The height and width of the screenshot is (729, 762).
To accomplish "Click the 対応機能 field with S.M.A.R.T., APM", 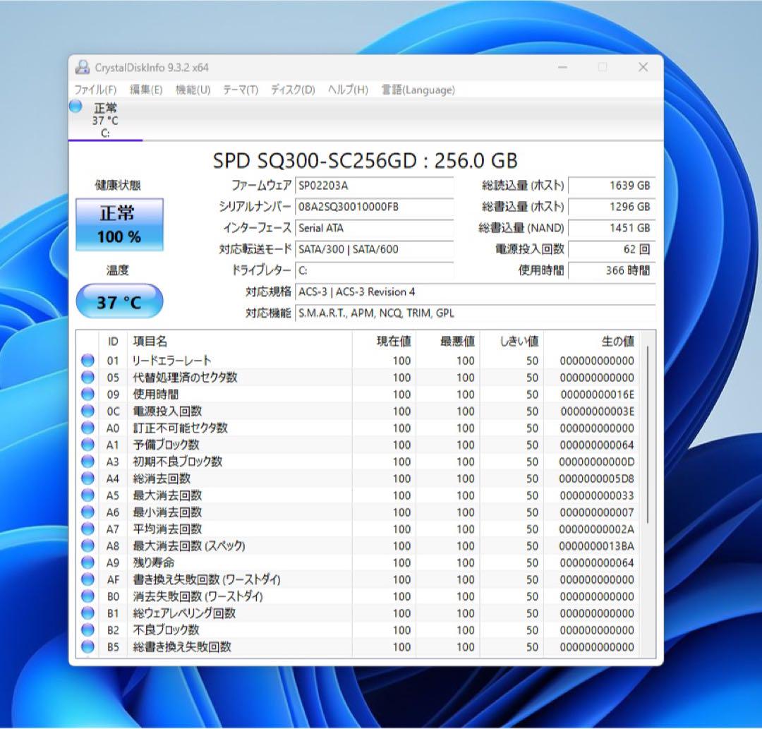I will tap(476, 313).
